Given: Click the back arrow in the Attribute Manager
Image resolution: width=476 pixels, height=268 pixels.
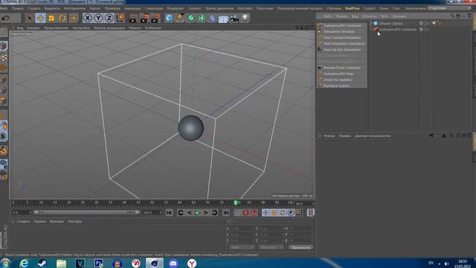Looking at the screenshot, I should click(x=431, y=135).
